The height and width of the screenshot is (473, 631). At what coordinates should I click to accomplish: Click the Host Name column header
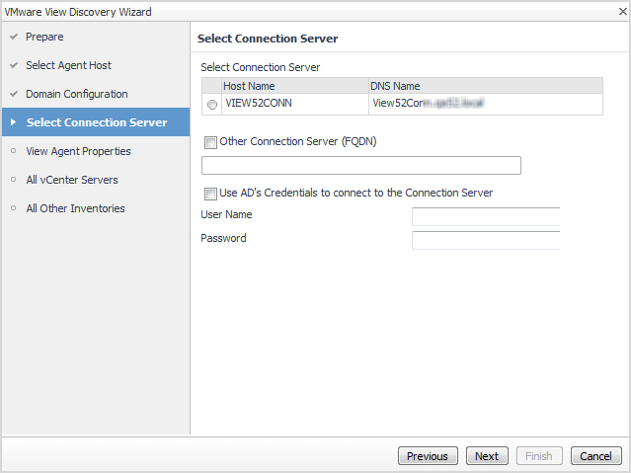pyautogui.click(x=293, y=86)
